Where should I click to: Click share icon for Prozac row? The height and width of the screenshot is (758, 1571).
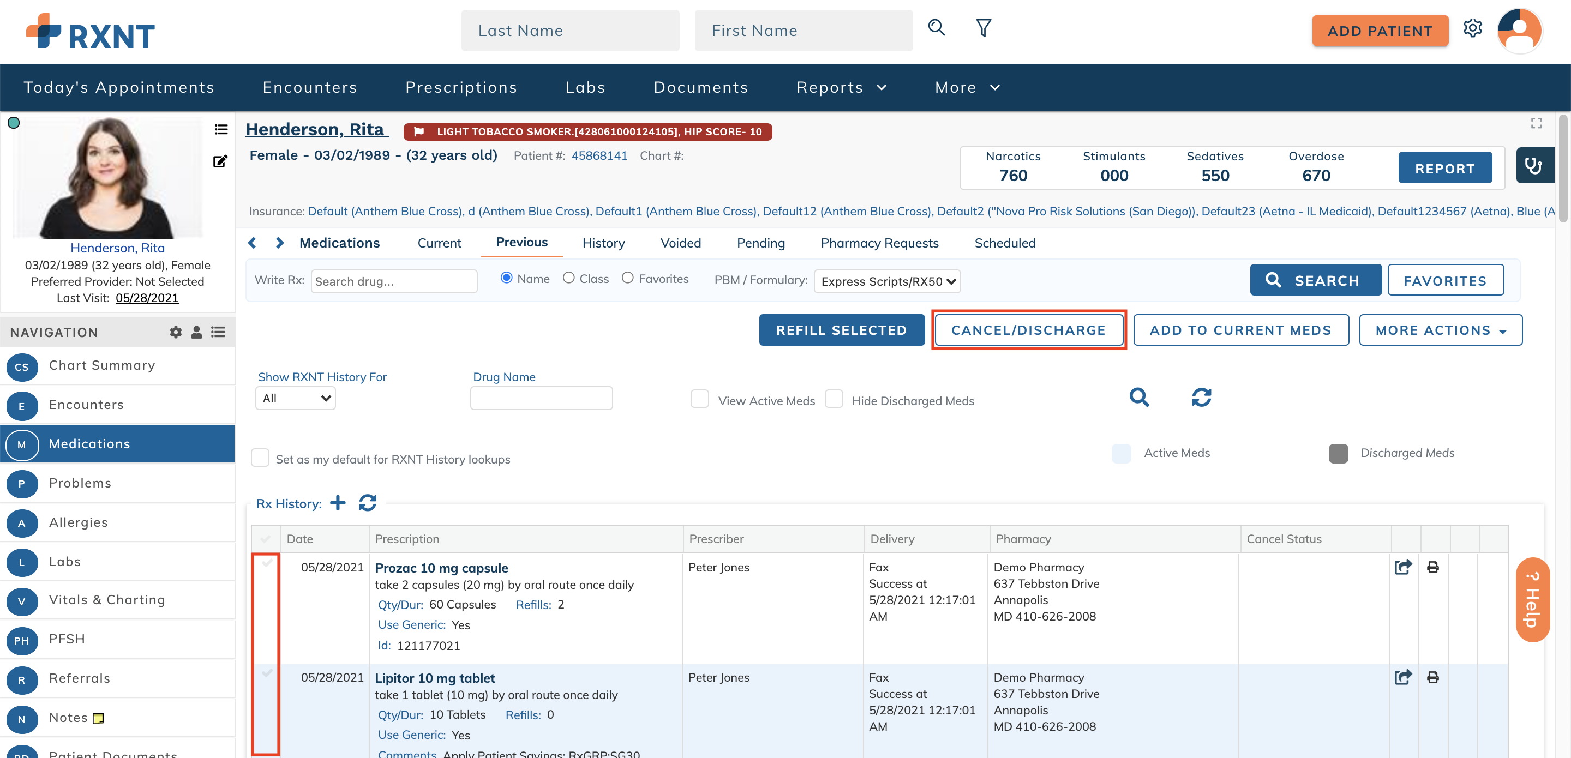pos(1402,567)
